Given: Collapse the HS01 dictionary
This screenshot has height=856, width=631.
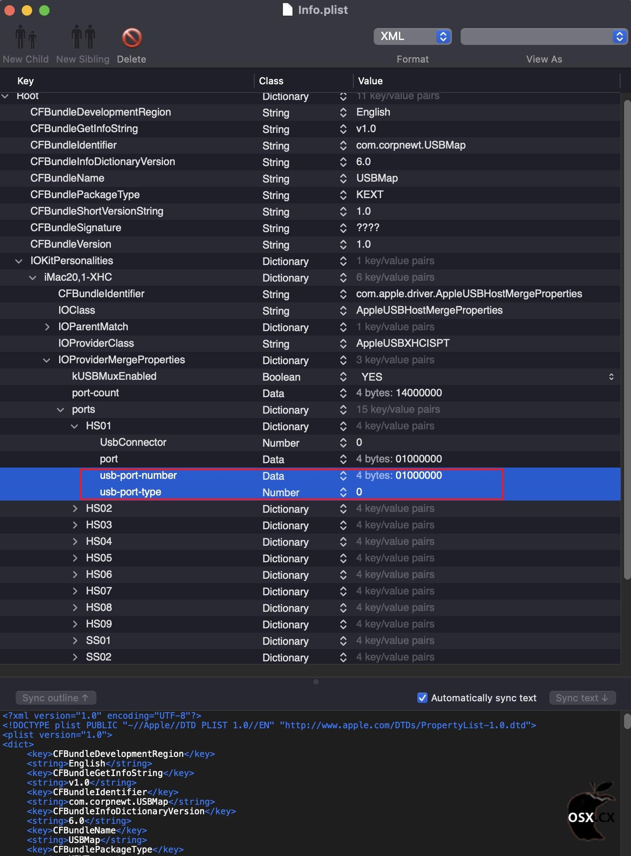Looking at the screenshot, I should 74,426.
